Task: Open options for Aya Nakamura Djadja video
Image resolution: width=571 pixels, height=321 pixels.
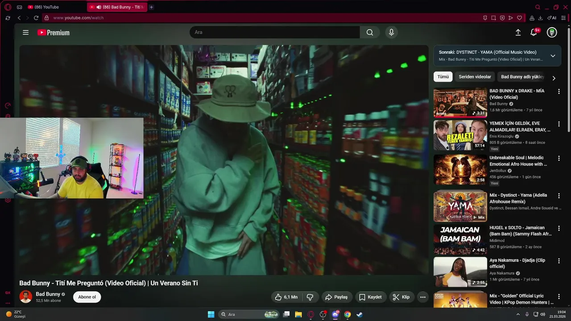Action: pyautogui.click(x=559, y=261)
